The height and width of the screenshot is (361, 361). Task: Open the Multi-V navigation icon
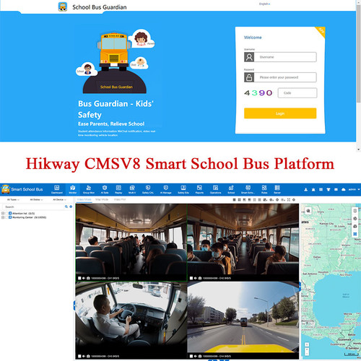tap(132, 189)
